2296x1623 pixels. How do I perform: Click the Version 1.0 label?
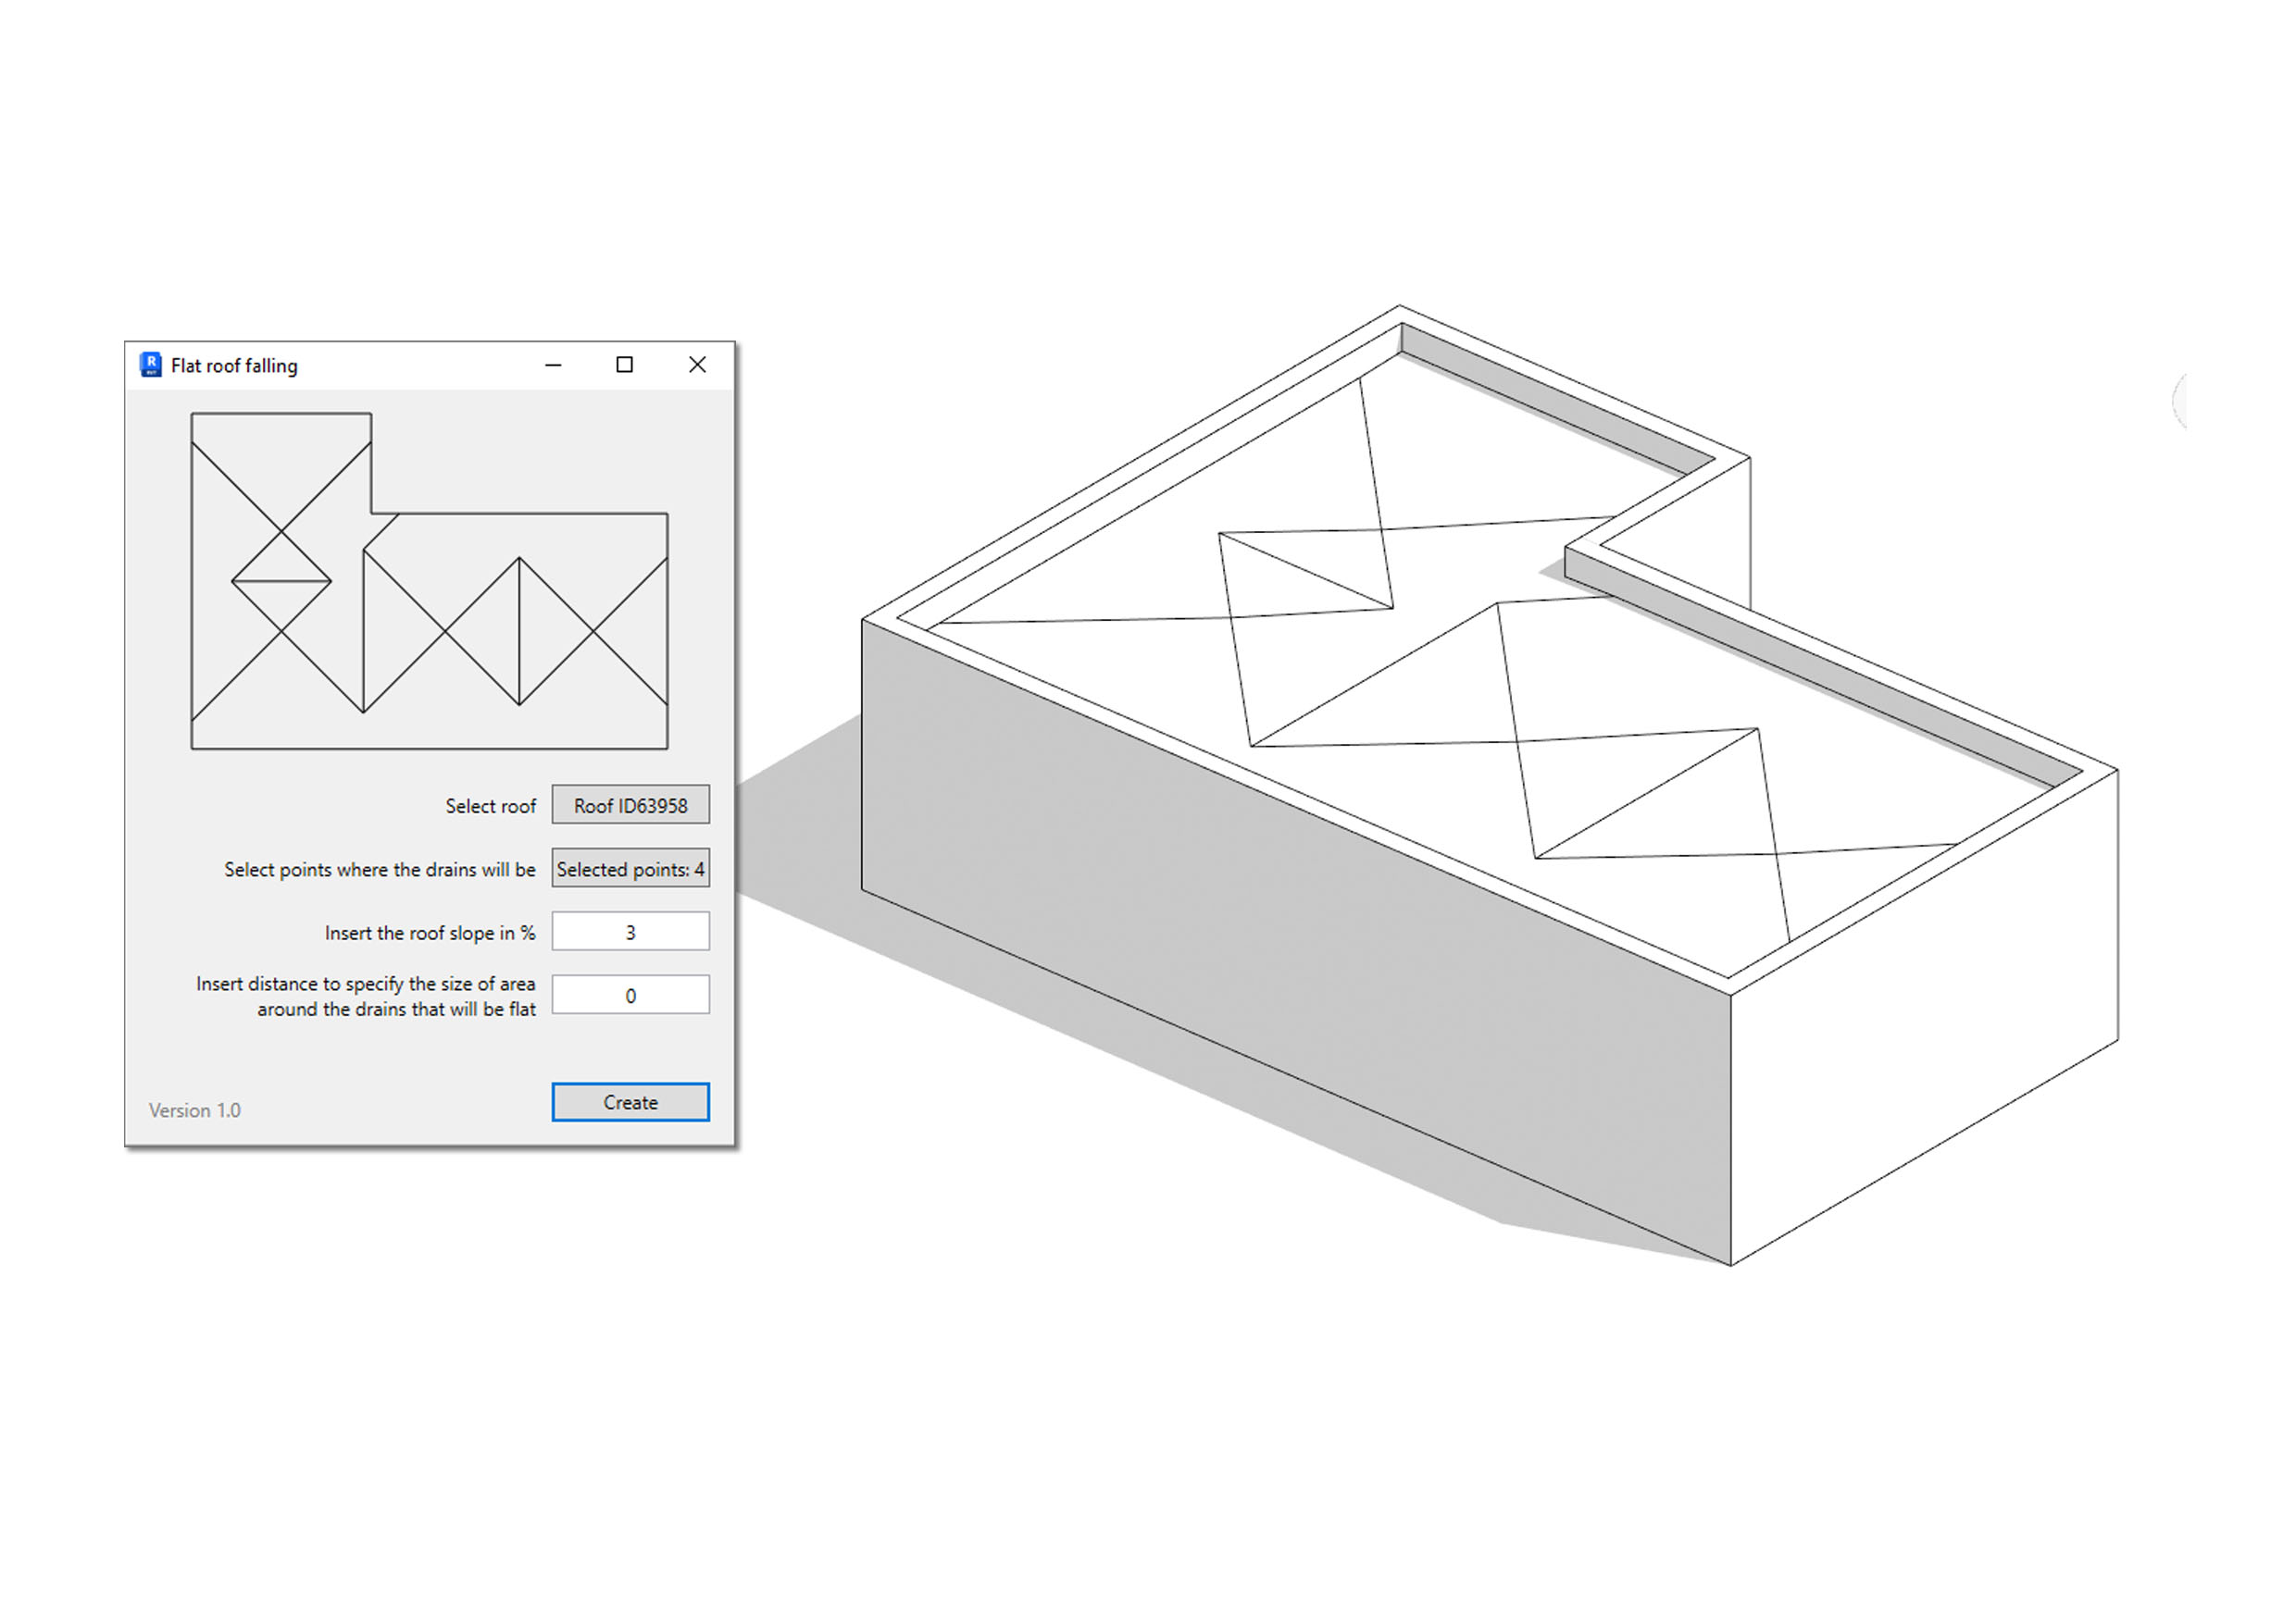(195, 1110)
